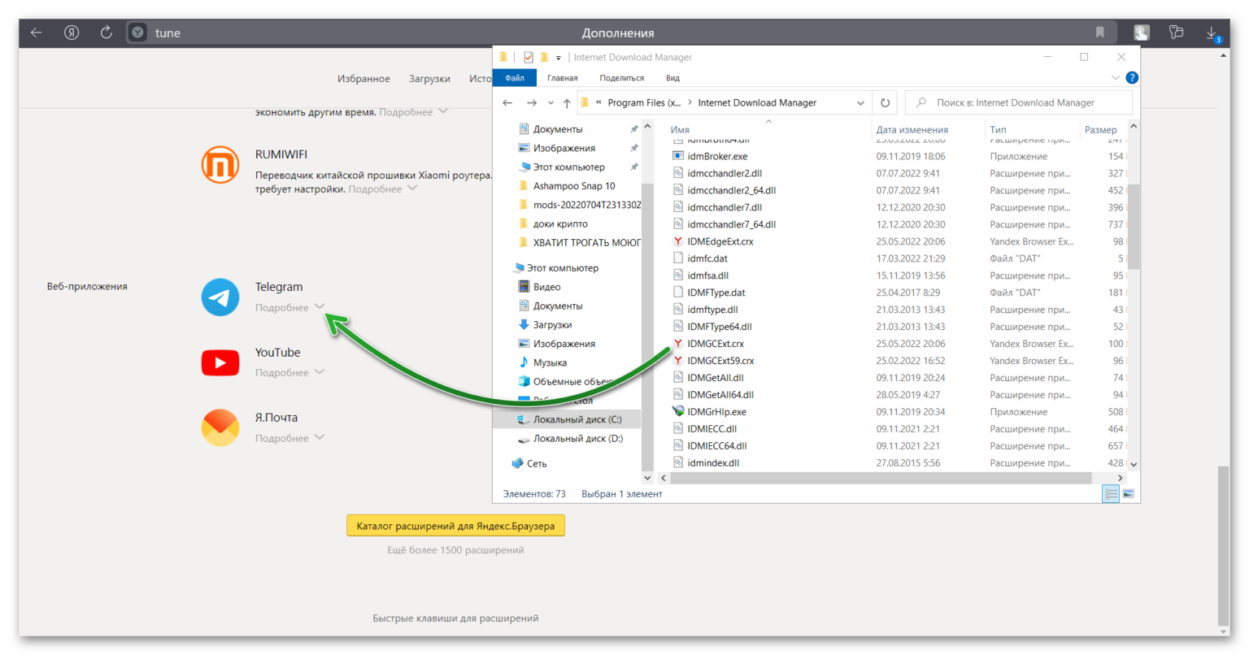
Task: Refresh the Explorer folder view
Action: pyautogui.click(x=885, y=103)
